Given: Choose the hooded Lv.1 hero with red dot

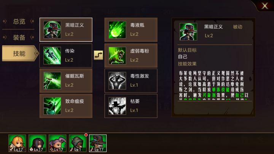Looking at the screenshot, I should click(78, 143).
